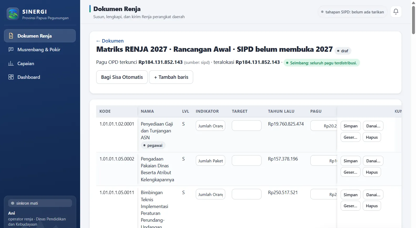Click Geser... for Penyediaan Gaji row
416x228 pixels.
(x=350, y=137)
